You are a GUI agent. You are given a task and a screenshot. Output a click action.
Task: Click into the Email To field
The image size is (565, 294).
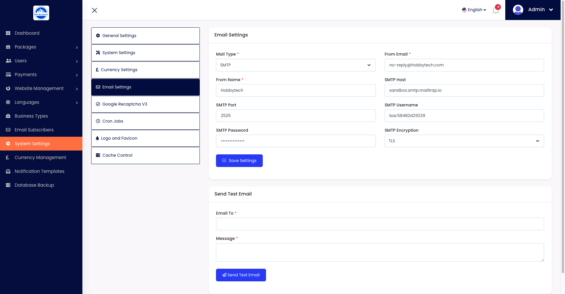point(380,224)
